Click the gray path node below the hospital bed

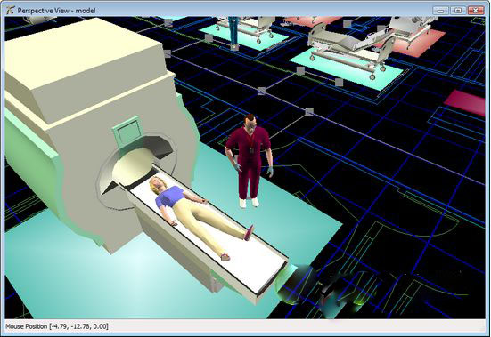[x=340, y=83]
